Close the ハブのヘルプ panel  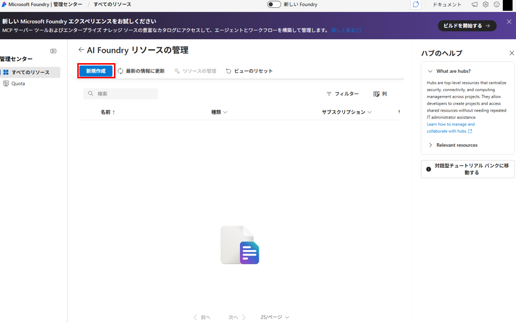click(x=512, y=53)
